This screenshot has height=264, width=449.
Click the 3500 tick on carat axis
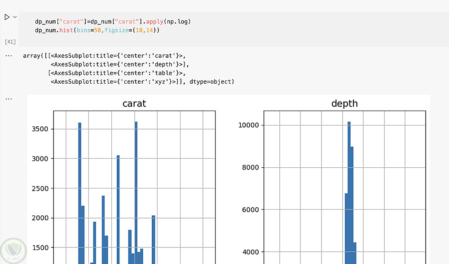(40, 129)
